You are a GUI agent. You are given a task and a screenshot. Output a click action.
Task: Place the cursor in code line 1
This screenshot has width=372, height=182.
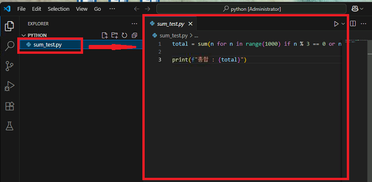(257, 44)
